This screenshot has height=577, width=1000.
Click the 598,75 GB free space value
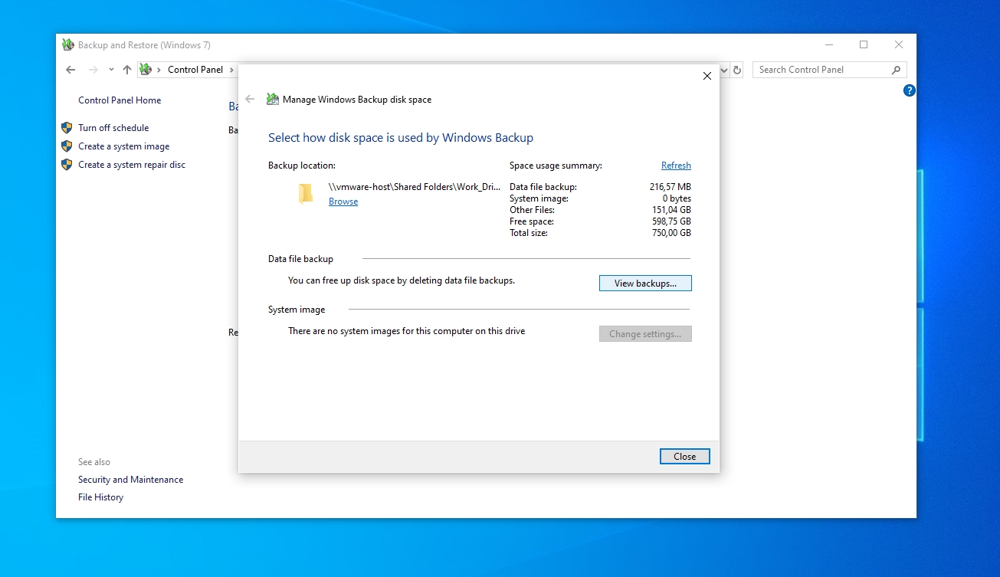pos(670,221)
